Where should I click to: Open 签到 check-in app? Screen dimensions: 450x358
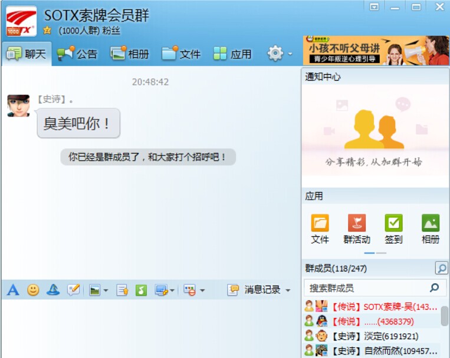393,228
